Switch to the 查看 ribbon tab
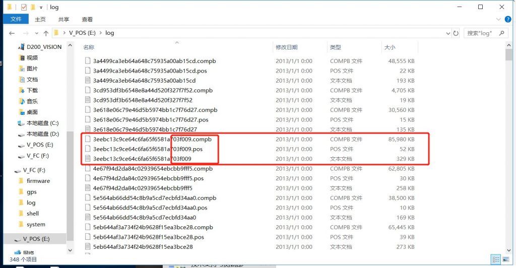The image size is (516, 268). coord(87,20)
